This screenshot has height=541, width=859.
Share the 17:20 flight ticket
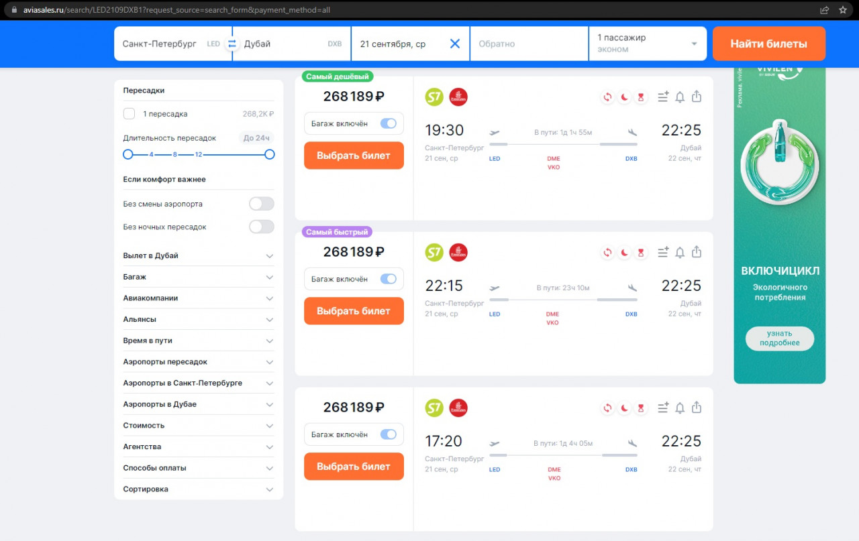click(697, 407)
